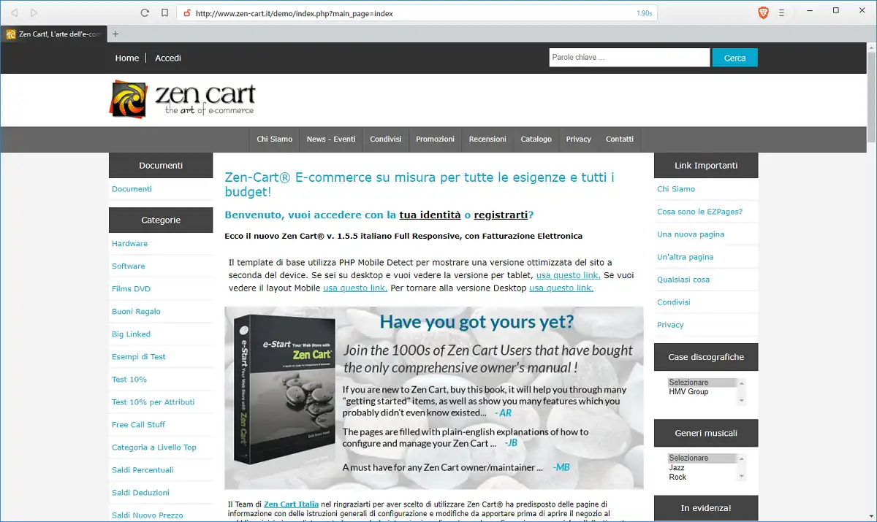Open the Brave Shields lion icon
The width and height of the screenshot is (877, 522).
[x=763, y=12]
